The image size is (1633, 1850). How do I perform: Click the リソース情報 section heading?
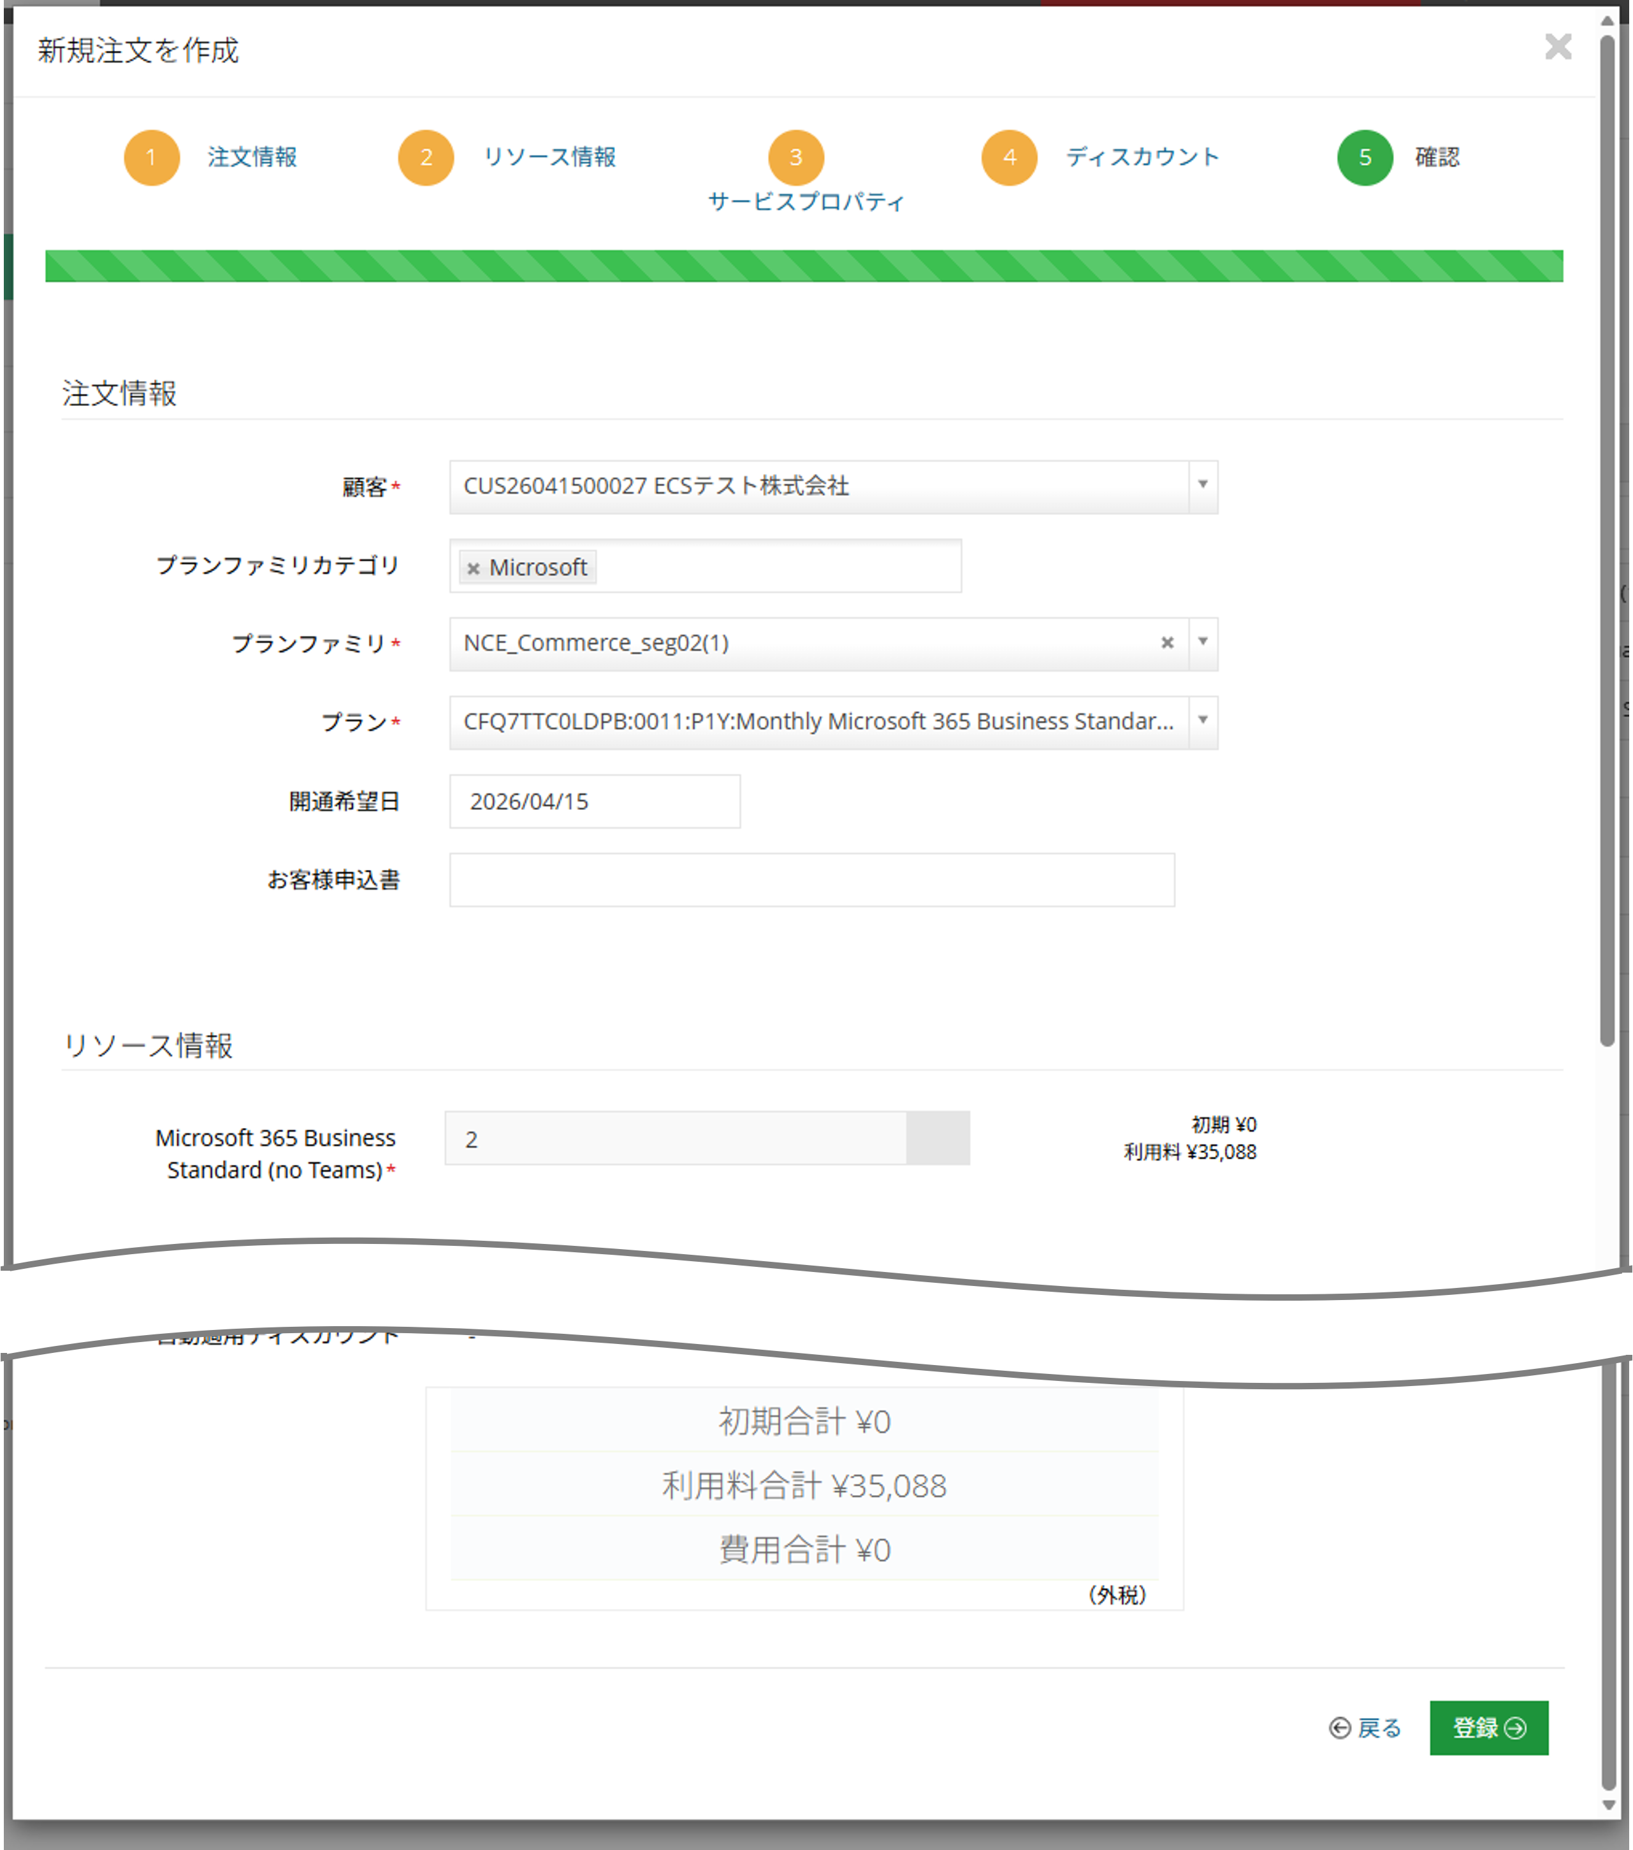147,1045
